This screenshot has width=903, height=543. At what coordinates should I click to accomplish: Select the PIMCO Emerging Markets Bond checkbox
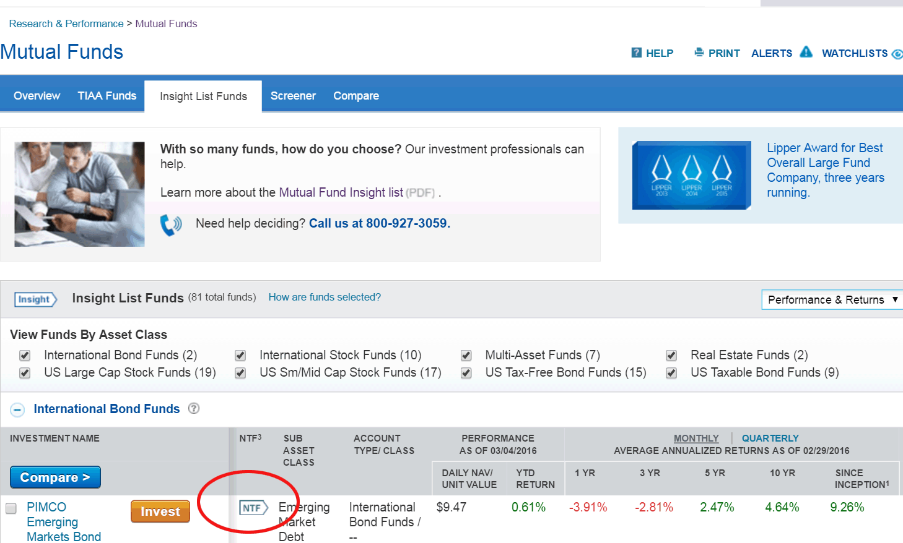(x=11, y=508)
